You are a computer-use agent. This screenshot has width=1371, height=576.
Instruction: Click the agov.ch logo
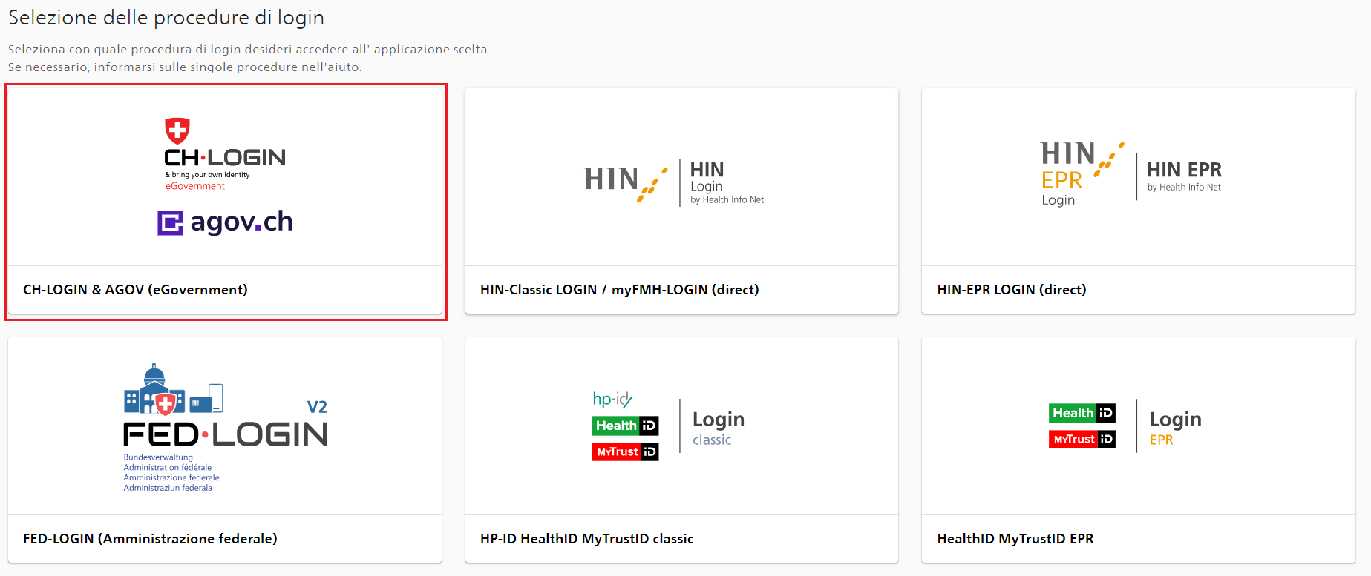[225, 222]
